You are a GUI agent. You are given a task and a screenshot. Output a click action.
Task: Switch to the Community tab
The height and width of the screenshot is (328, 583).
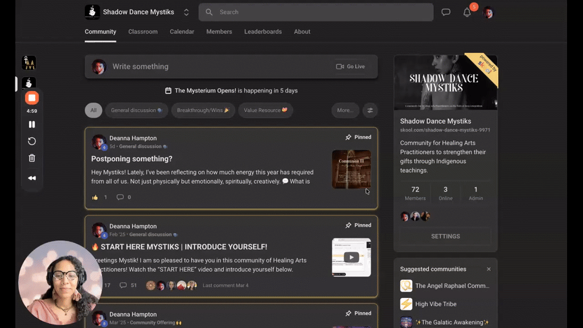coord(100,32)
